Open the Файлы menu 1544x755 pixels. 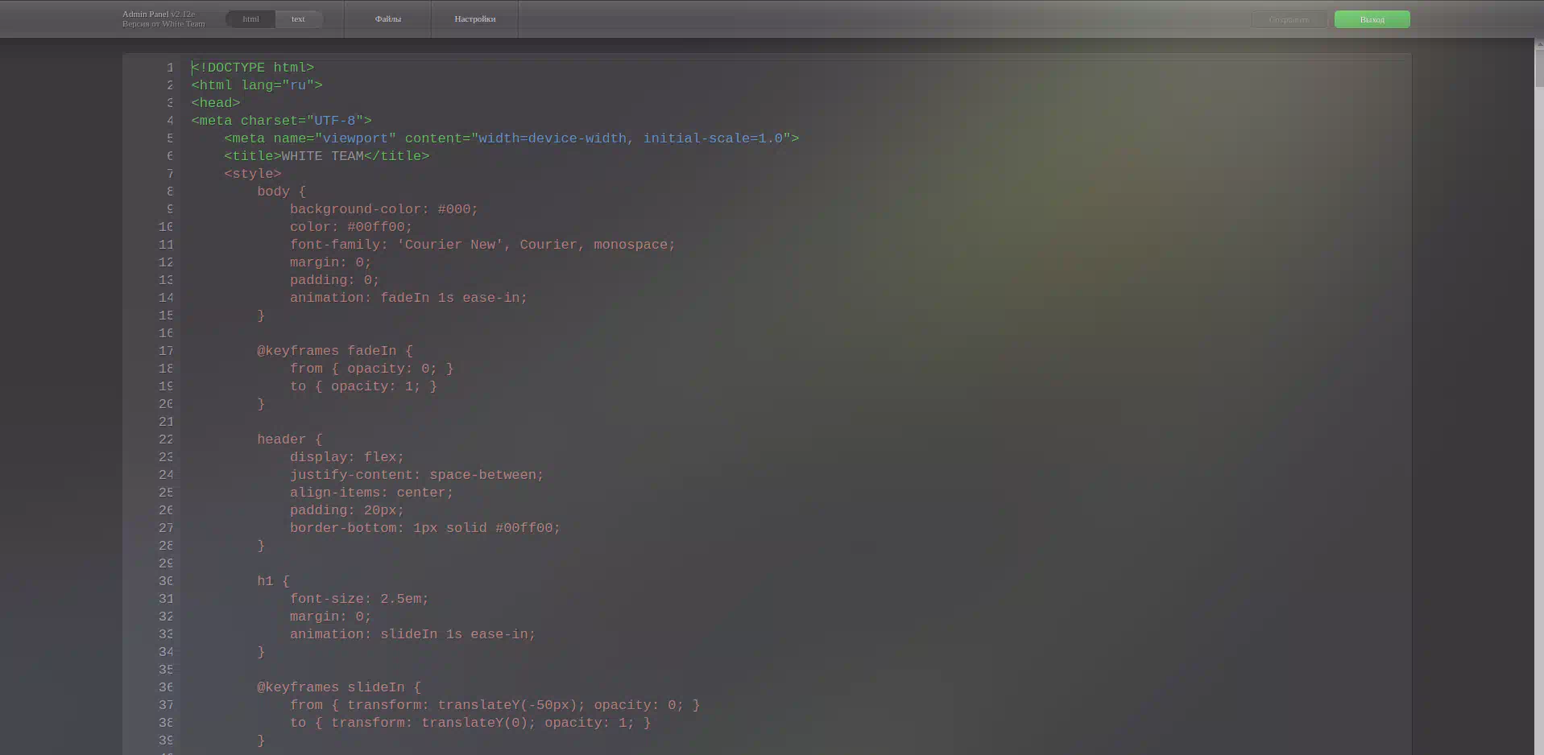tap(387, 19)
